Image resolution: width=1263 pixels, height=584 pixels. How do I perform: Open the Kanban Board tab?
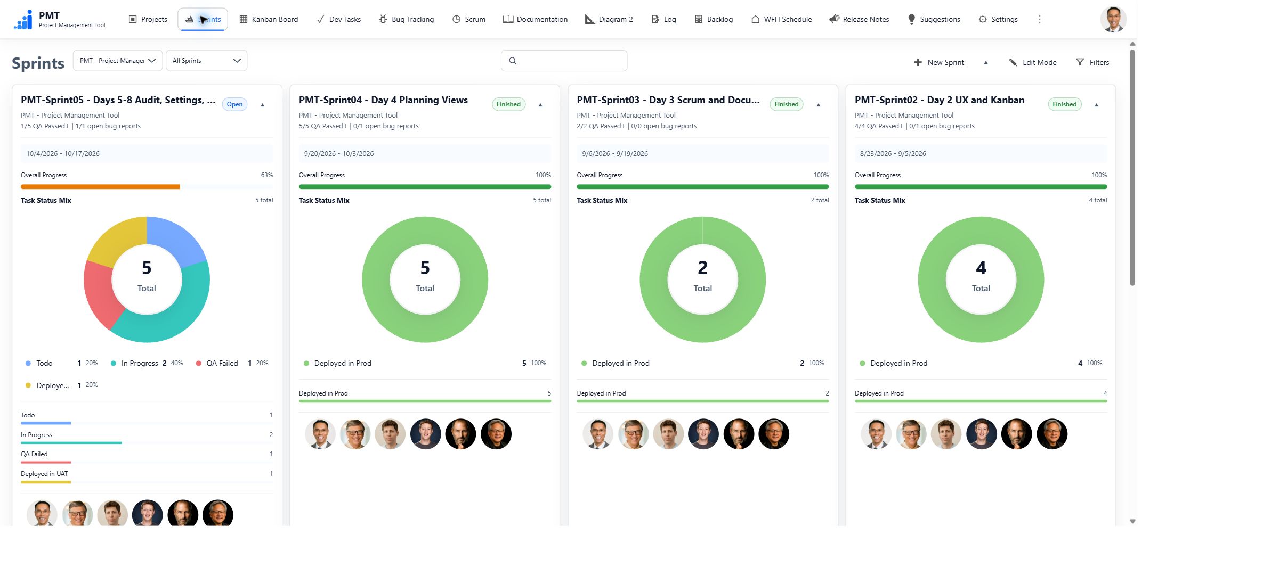pos(269,19)
